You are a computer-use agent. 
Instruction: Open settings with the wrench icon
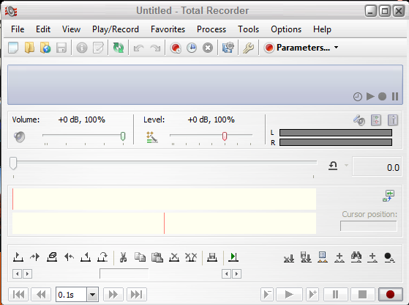click(x=248, y=48)
